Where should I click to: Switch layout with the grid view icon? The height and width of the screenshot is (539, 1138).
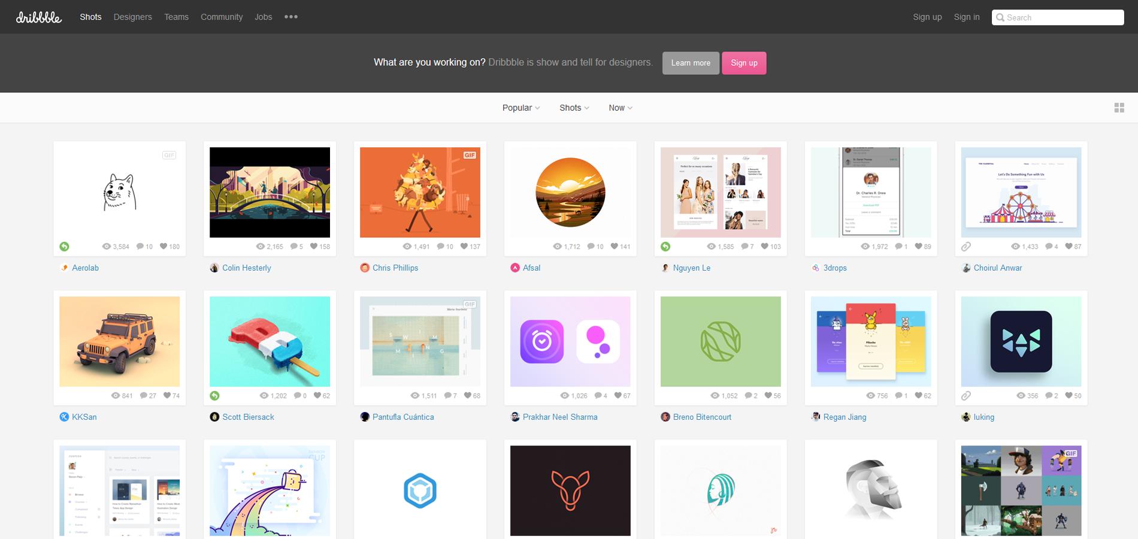[1119, 108]
